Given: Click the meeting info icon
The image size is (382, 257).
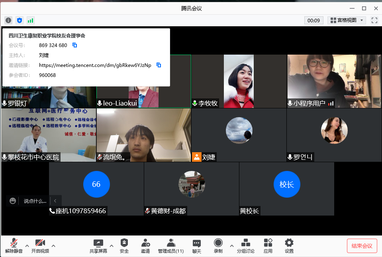Looking at the screenshot, I should 8,20.
